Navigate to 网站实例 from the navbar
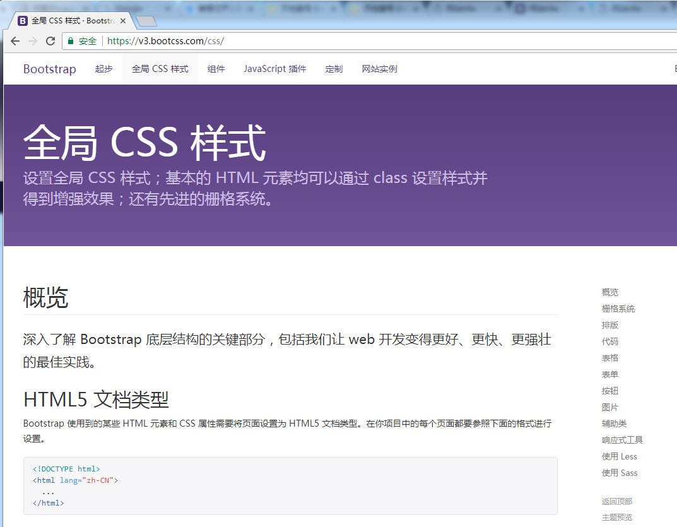 click(x=379, y=69)
